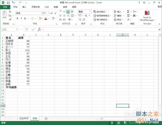This screenshot has width=162, height=125.
Task: Collapse the ribbon with the chevron
Action: [x=159, y=24]
